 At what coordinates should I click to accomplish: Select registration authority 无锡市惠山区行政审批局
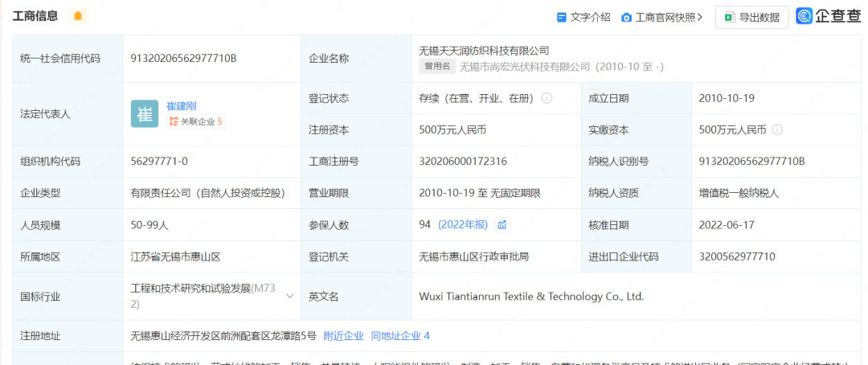click(474, 257)
